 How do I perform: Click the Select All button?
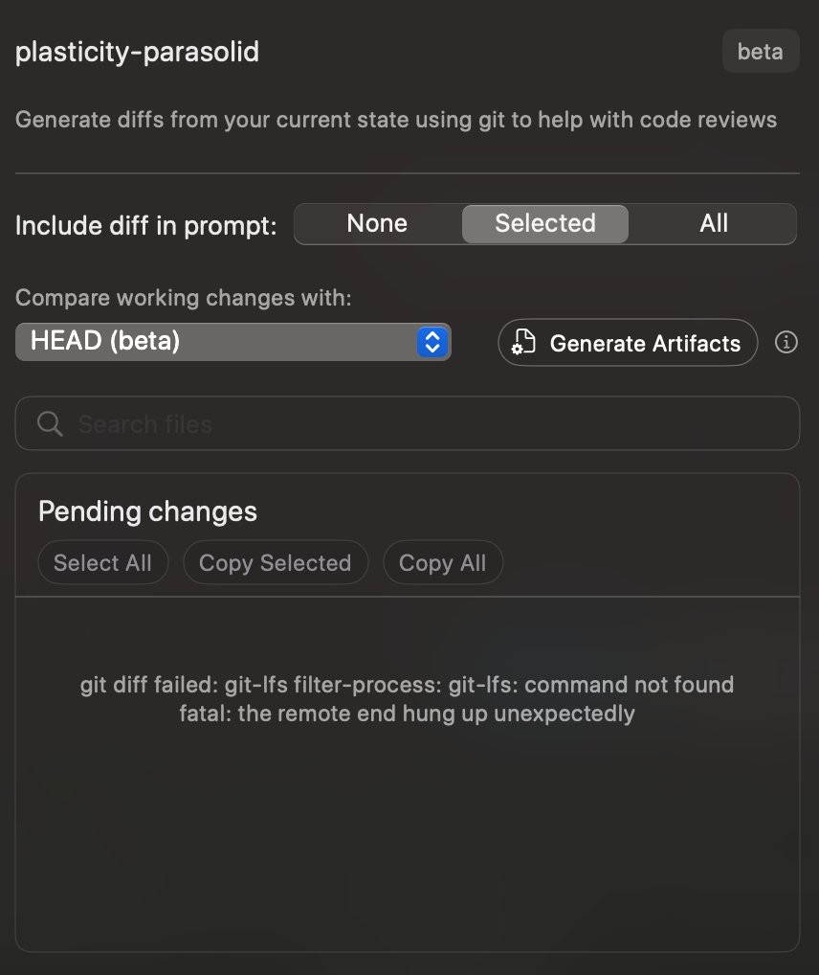click(x=102, y=563)
